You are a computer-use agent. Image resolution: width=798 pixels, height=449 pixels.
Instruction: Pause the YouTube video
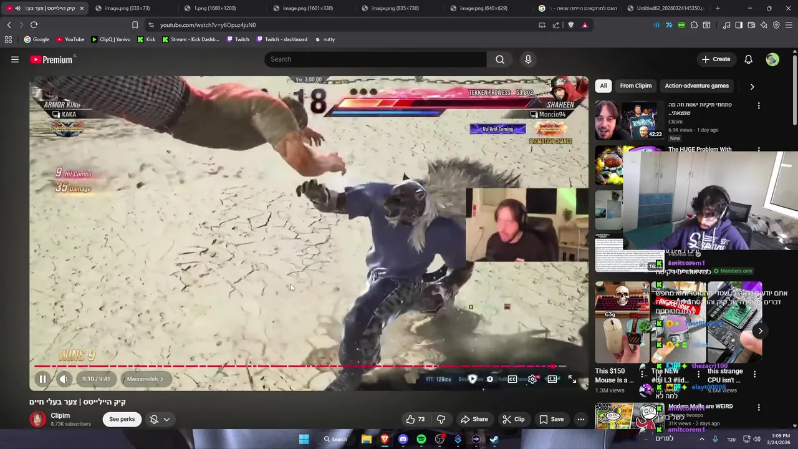[42, 379]
